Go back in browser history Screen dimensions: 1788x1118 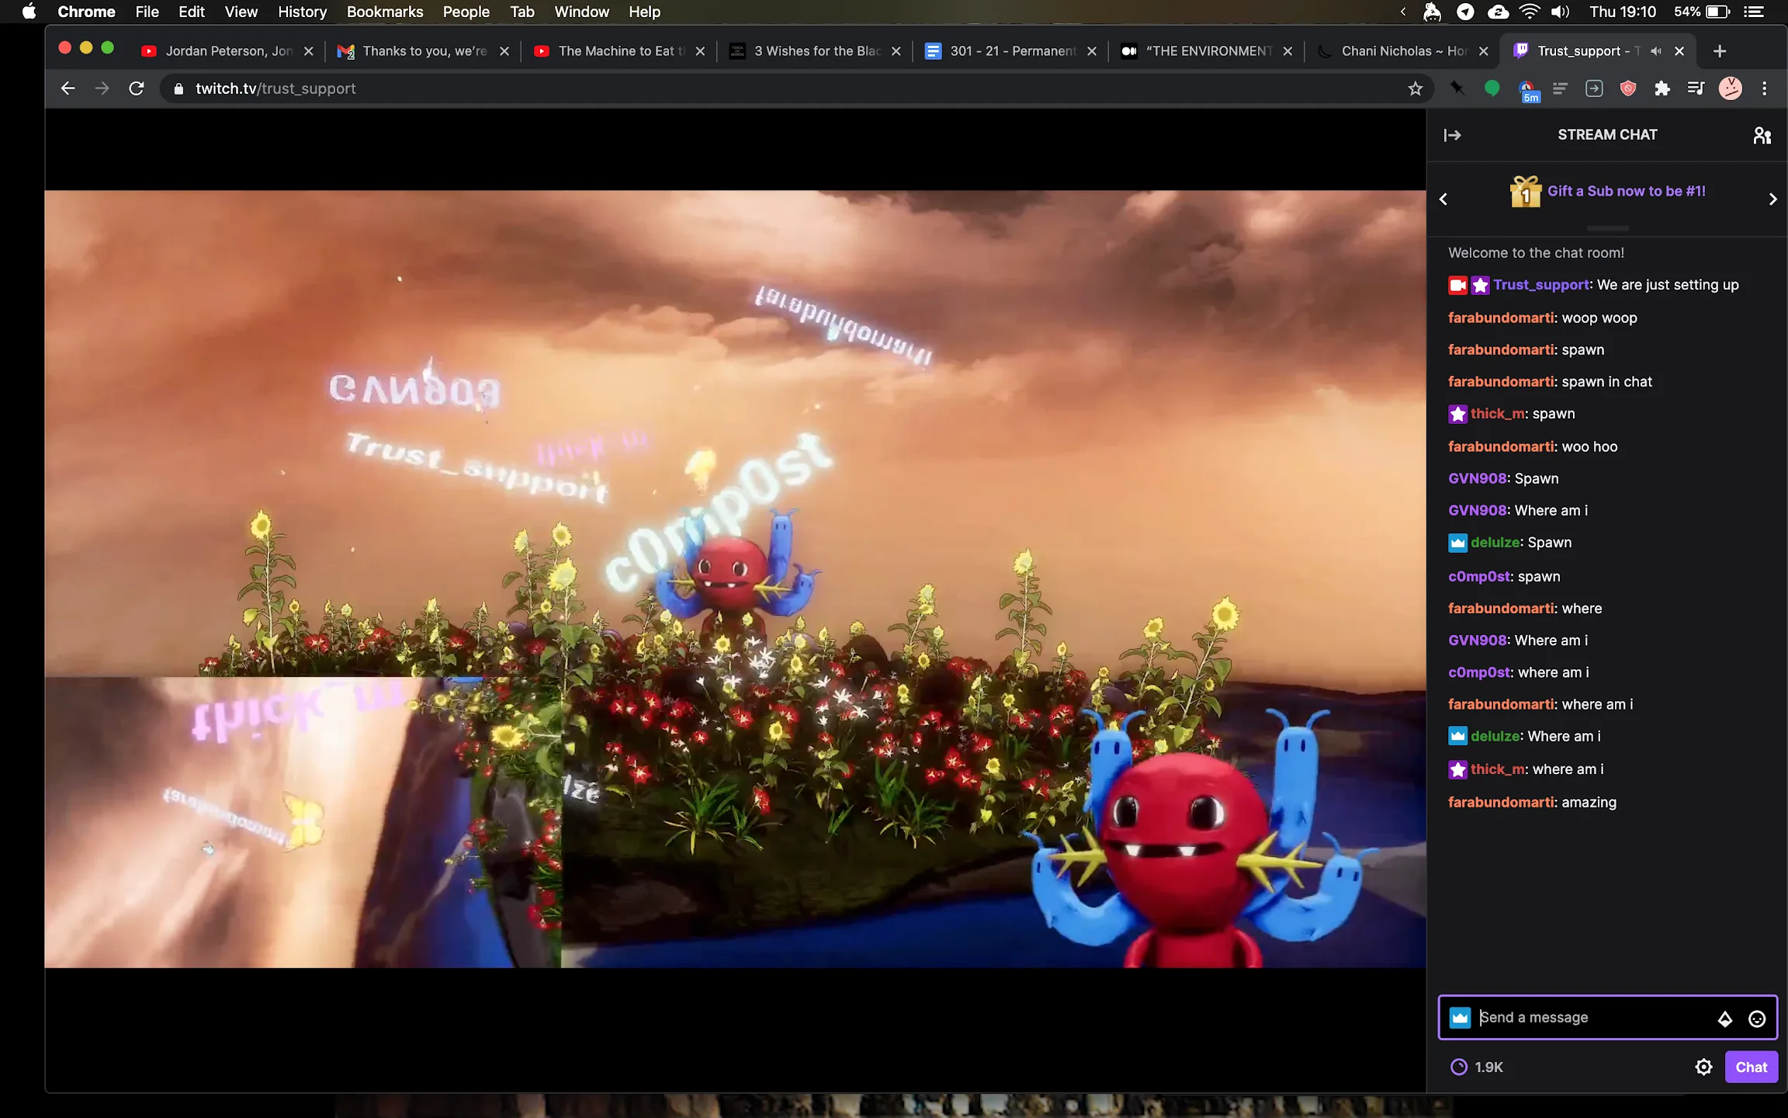tap(68, 89)
